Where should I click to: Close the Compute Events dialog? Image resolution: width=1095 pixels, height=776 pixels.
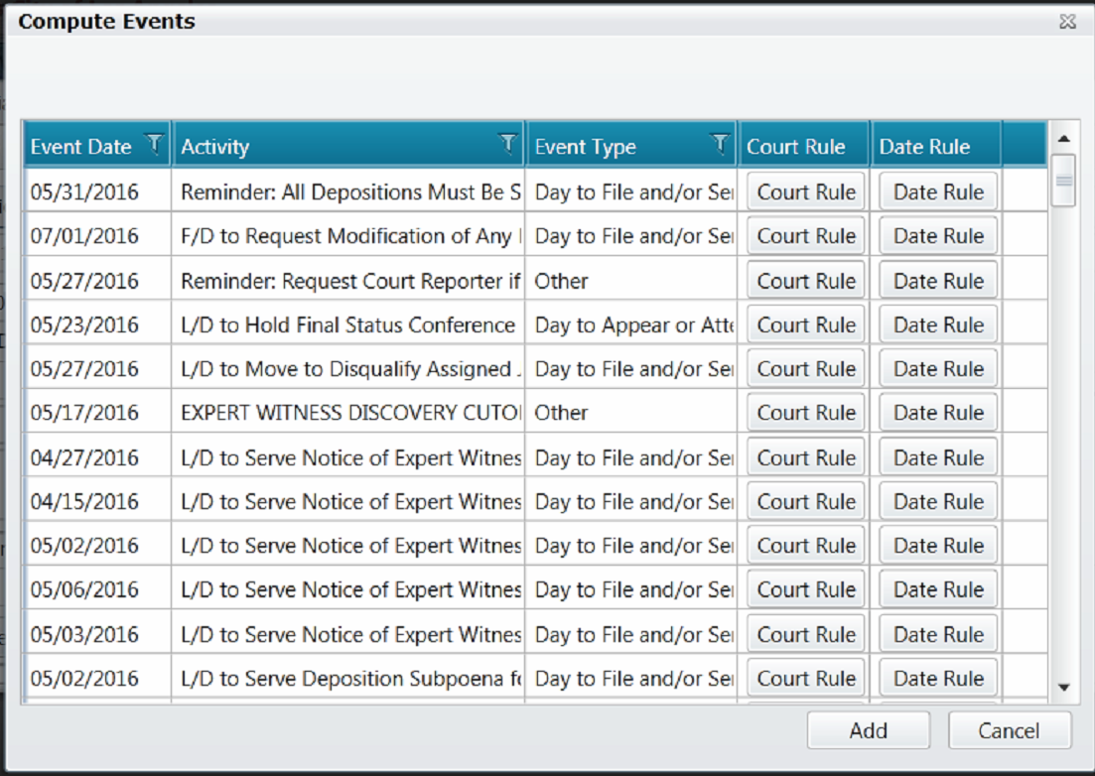click(1067, 21)
